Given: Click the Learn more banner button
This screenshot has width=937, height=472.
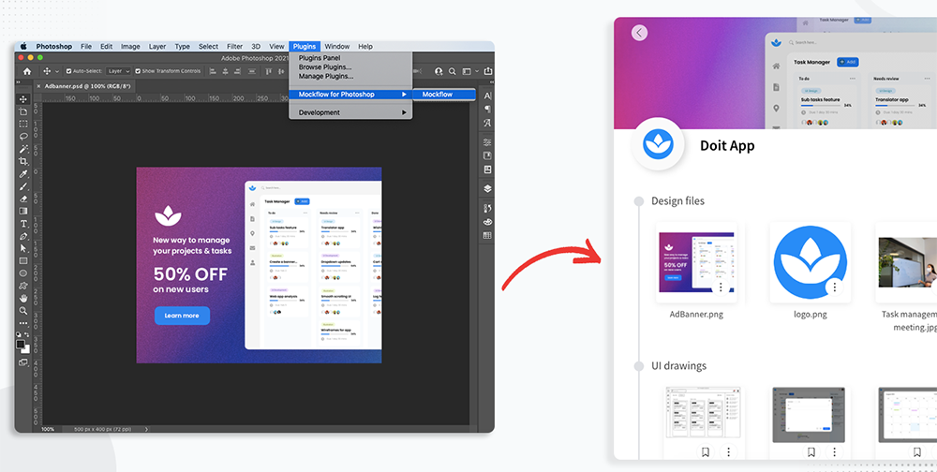Looking at the screenshot, I should pos(183,316).
